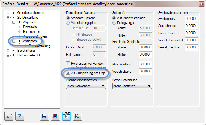Screen dimensions: 206x125
Task: Expand Allgemein tree node
Action: click(x=14, y=22)
